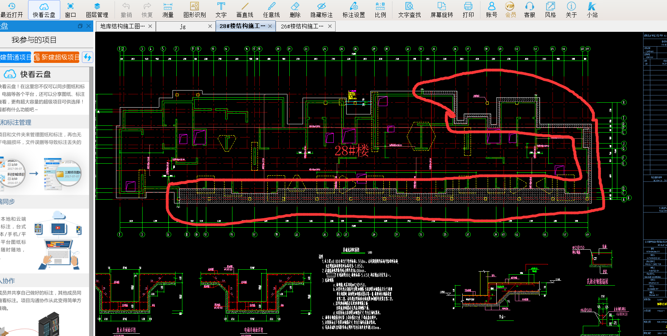Image resolution: width=667 pixels, height=336 pixels.
Task: Select the 删除 eraser tool
Action: click(295, 10)
